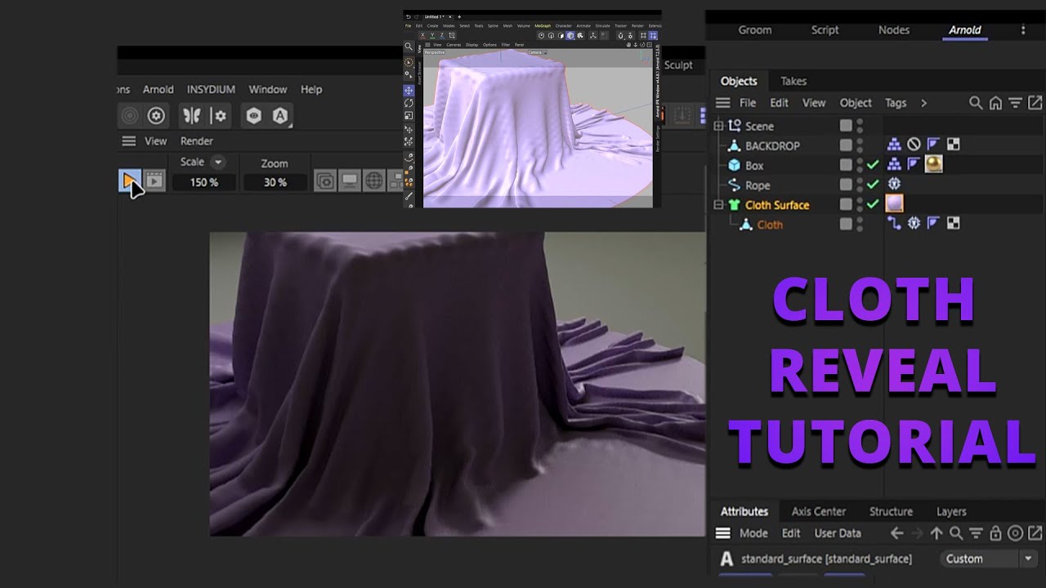Switch to the Nodes layout tab
This screenshot has width=1046, height=588.
pos(894,29)
